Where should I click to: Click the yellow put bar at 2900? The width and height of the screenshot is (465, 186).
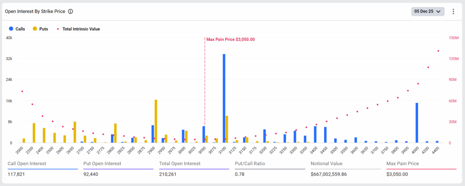pyautogui.click(x=156, y=121)
